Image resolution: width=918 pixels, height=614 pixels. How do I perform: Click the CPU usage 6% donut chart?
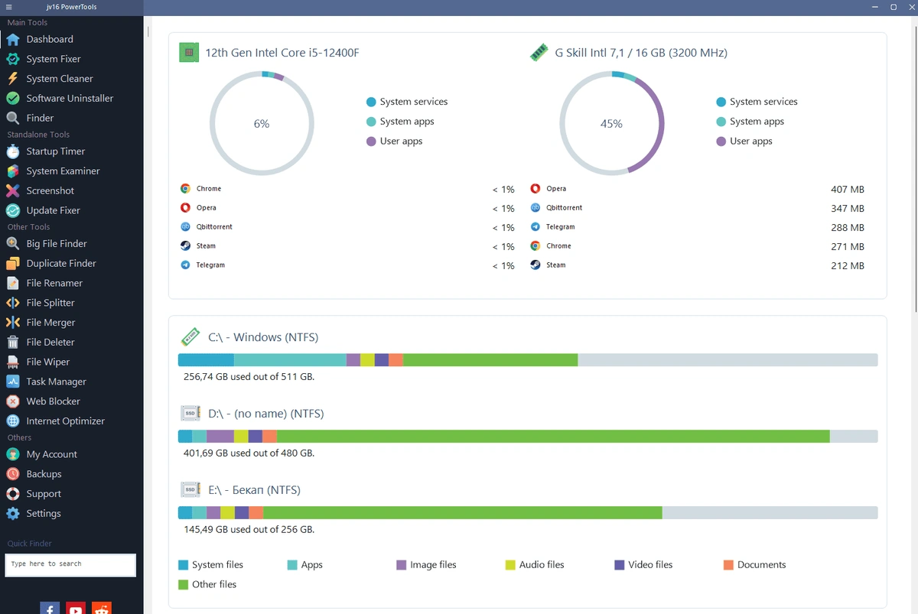[262, 124]
